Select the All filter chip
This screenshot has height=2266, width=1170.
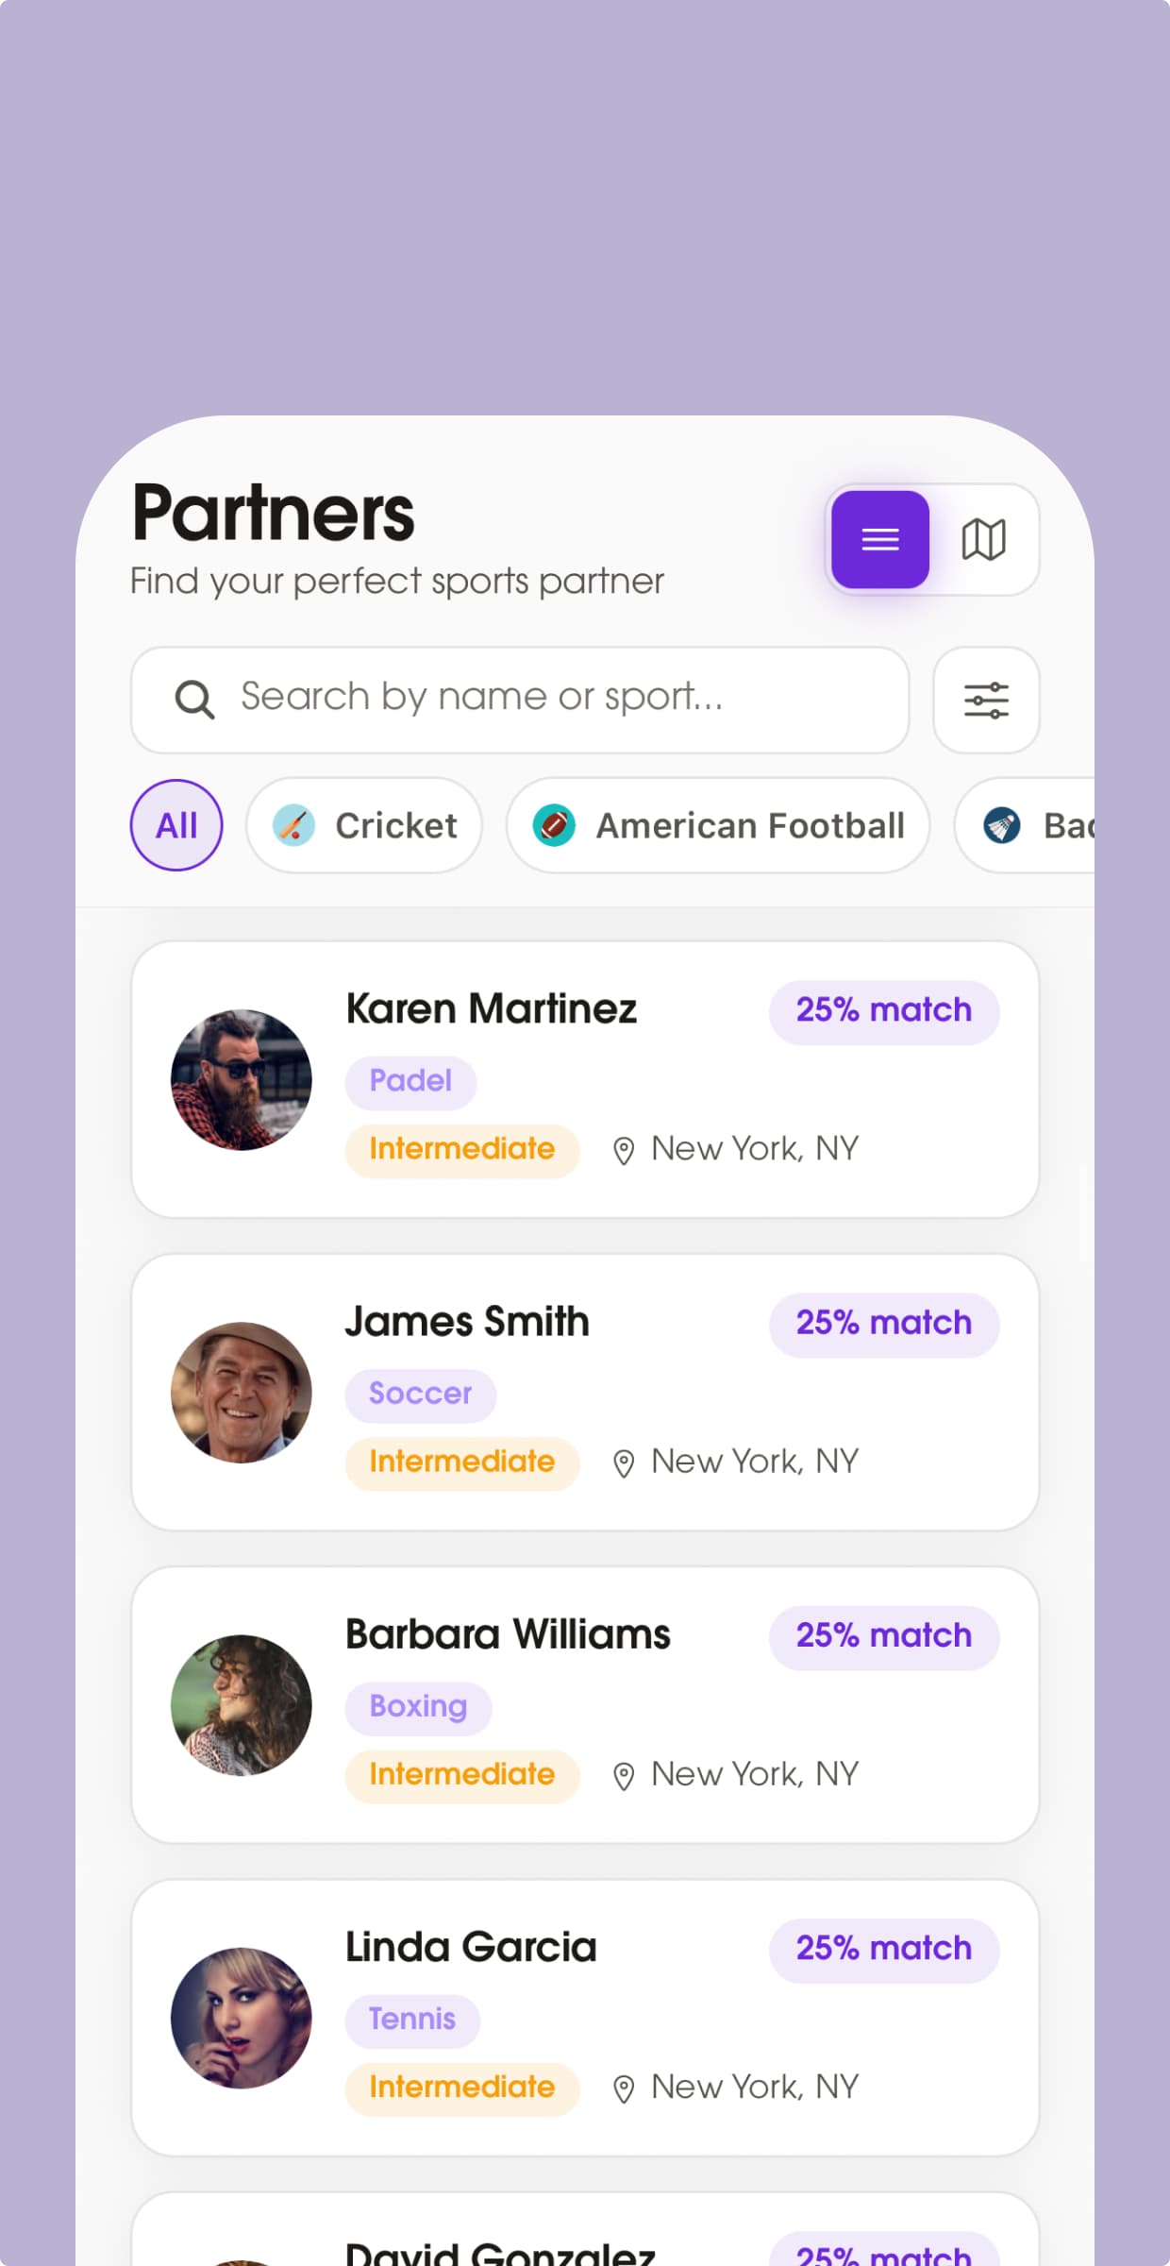pos(176,825)
